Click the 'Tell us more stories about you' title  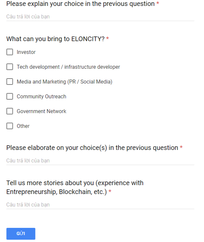(x=75, y=187)
